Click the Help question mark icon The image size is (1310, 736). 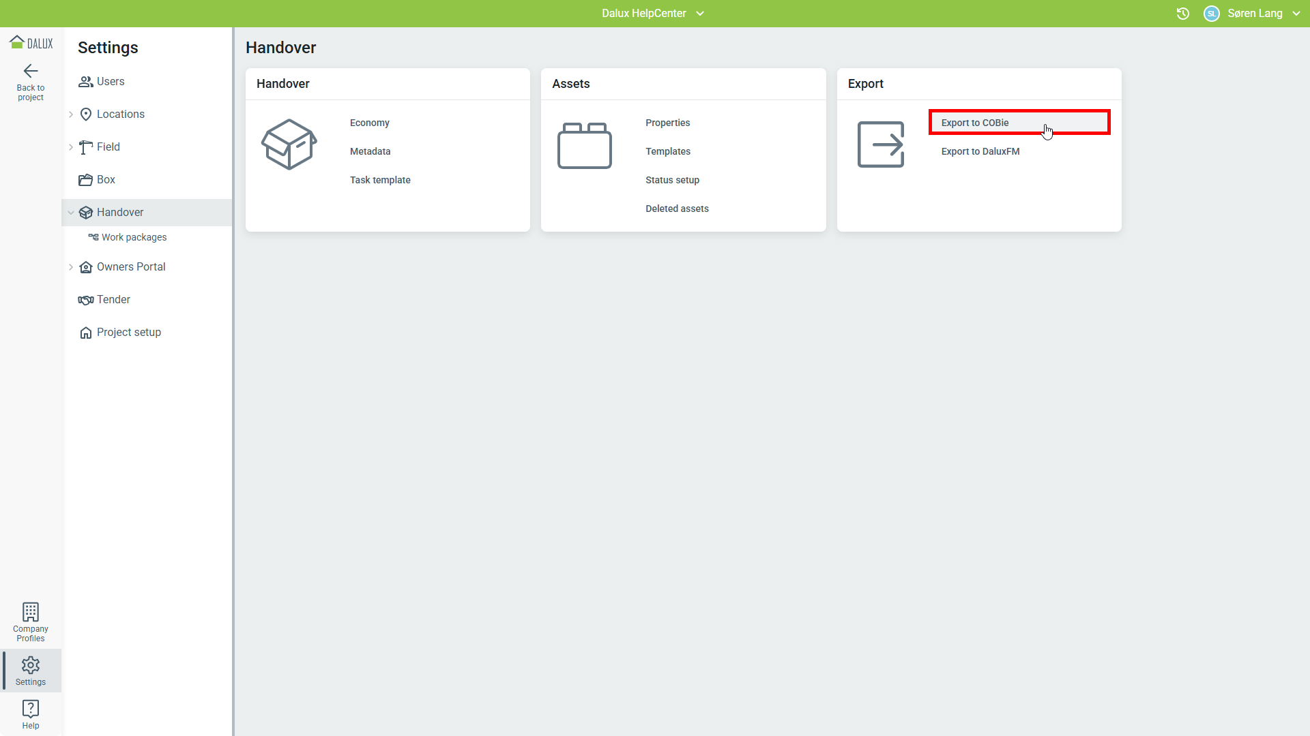point(31,708)
